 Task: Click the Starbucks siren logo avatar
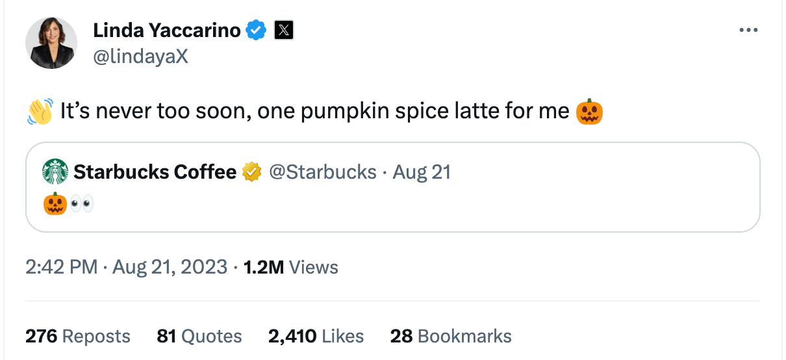[x=55, y=172]
